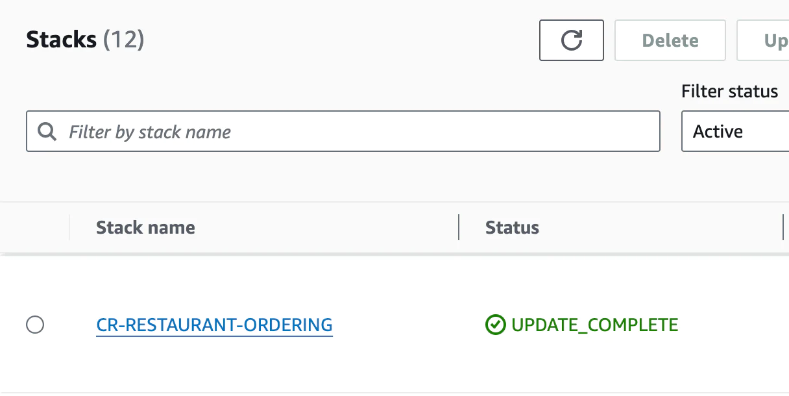
Task: Click the stack count (12)
Action: [x=124, y=40]
